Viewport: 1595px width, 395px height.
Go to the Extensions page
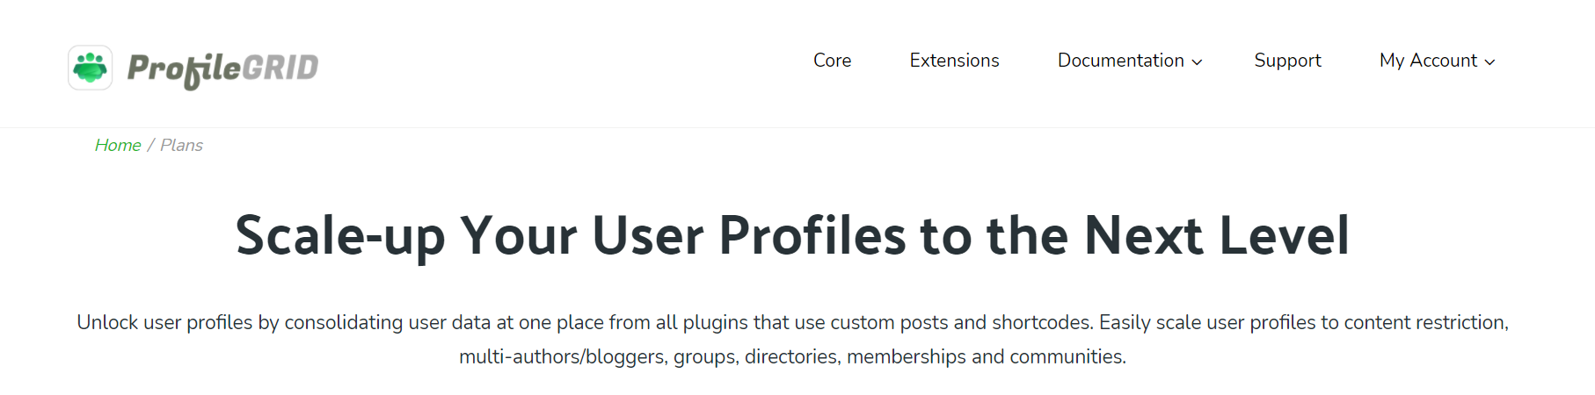(954, 61)
